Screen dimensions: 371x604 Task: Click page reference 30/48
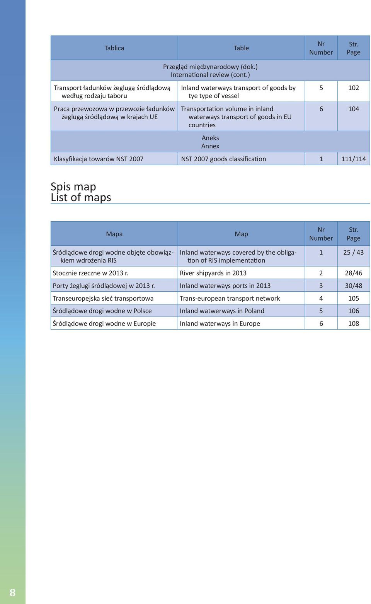point(354,286)
